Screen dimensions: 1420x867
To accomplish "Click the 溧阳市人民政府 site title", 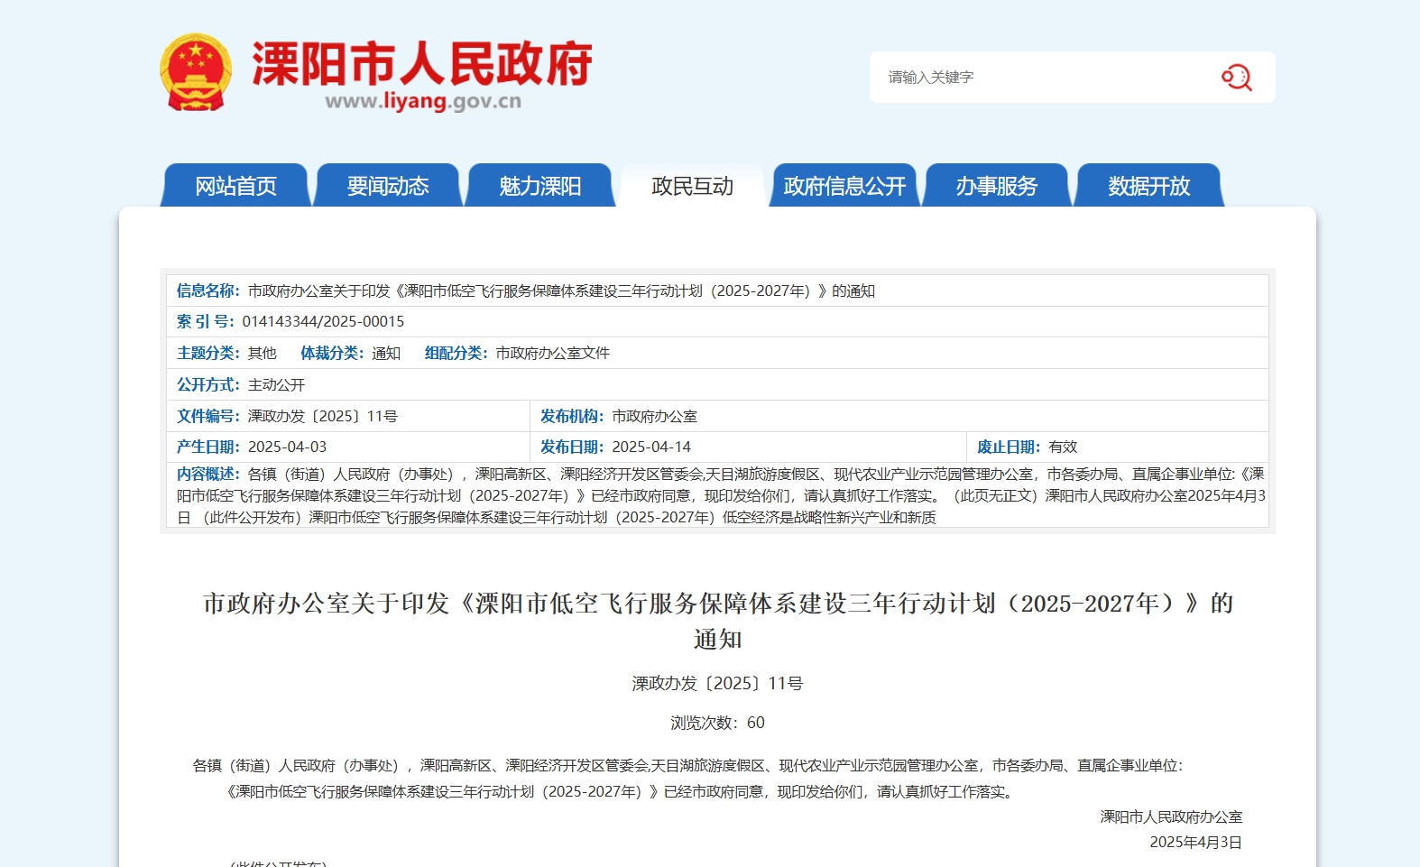I will tap(421, 63).
